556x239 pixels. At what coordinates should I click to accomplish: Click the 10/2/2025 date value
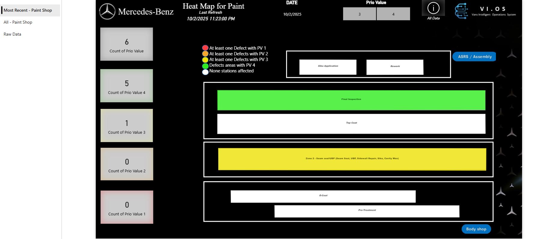pyautogui.click(x=292, y=14)
